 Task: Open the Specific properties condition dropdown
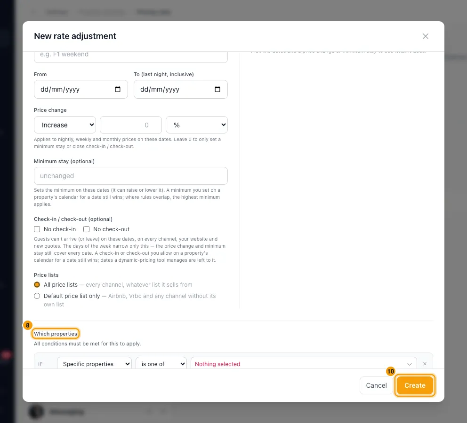tap(94, 364)
